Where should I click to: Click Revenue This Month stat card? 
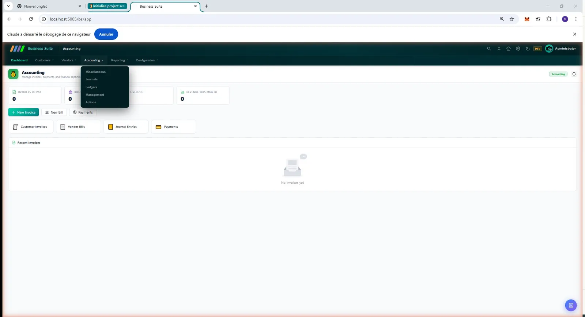(203, 95)
